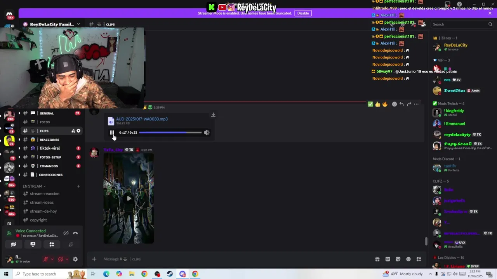Image resolution: width=497 pixels, height=279 pixels.
Task: Add a reaction from the message toolbar
Action: click(x=394, y=104)
